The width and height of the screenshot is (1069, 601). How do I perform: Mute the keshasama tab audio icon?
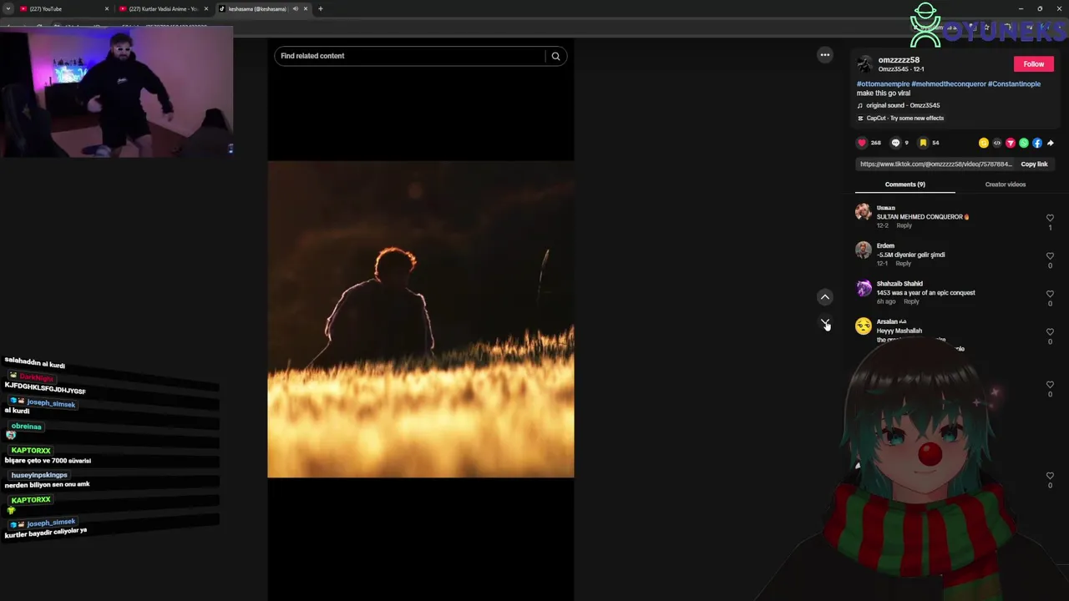(295, 8)
